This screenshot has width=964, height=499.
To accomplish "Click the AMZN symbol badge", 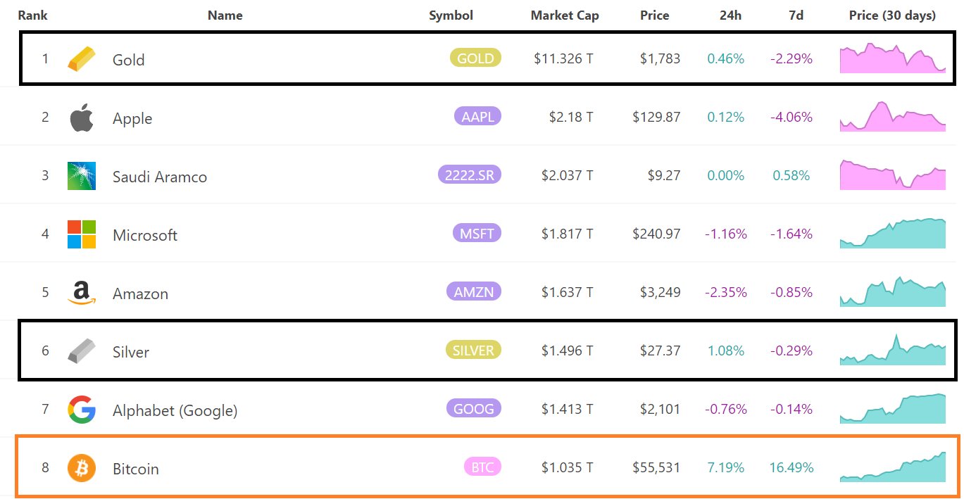I will [x=473, y=291].
